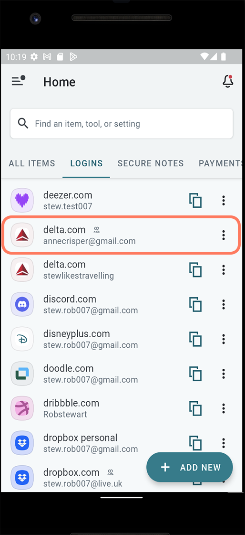Copy the deezer.com login credentials
The height and width of the screenshot is (535, 245).
(x=195, y=200)
